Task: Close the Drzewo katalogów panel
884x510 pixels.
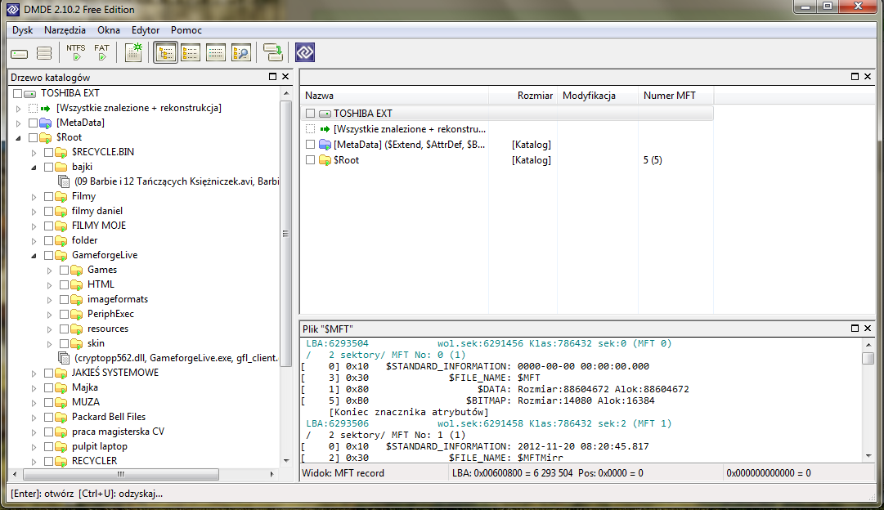Action: point(285,77)
